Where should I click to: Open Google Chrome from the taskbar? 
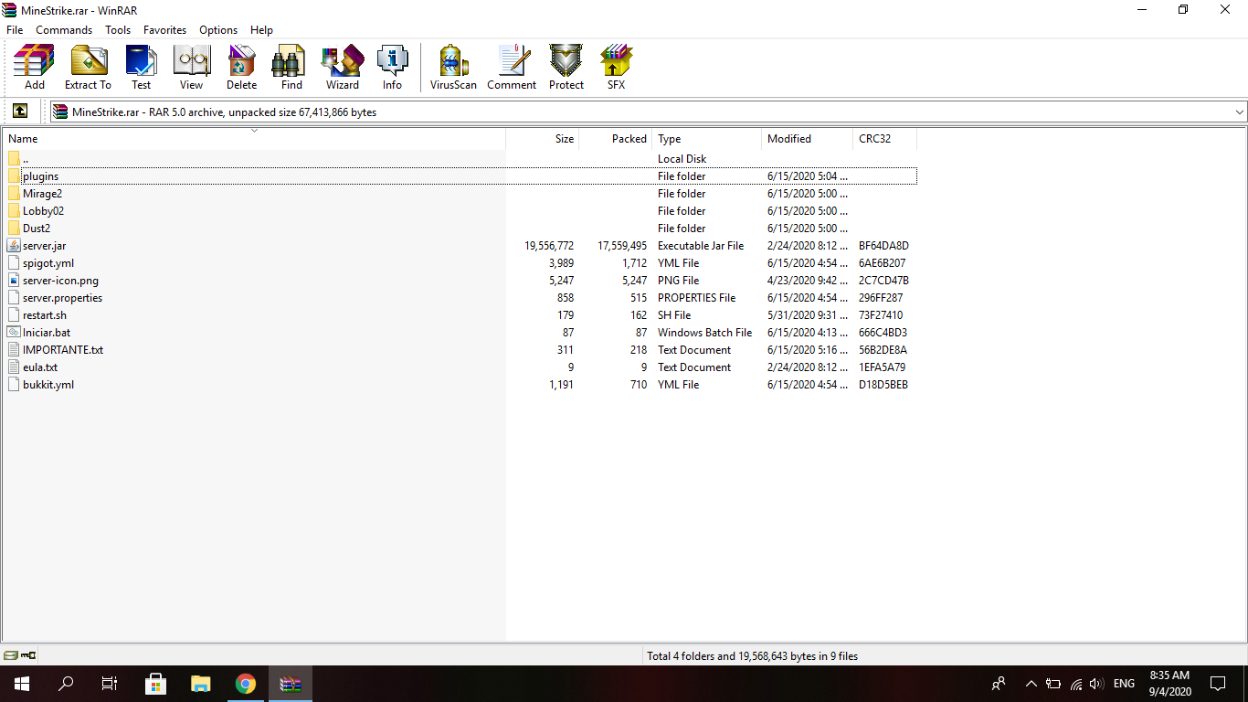245,684
